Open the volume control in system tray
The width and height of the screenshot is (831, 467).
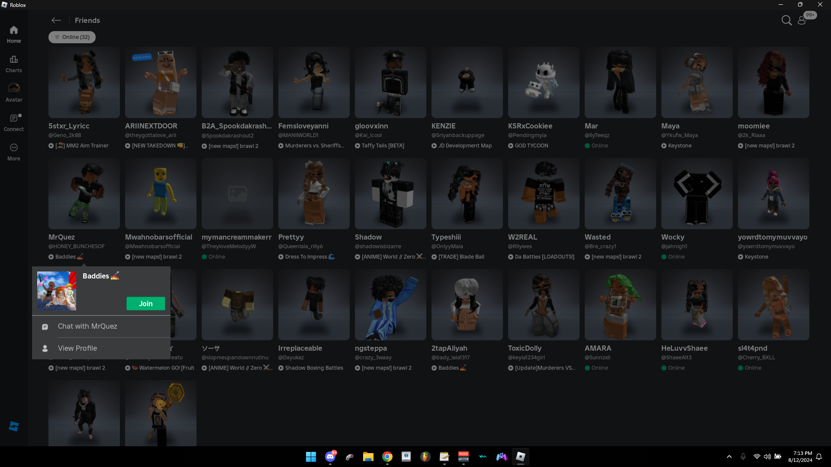point(767,457)
